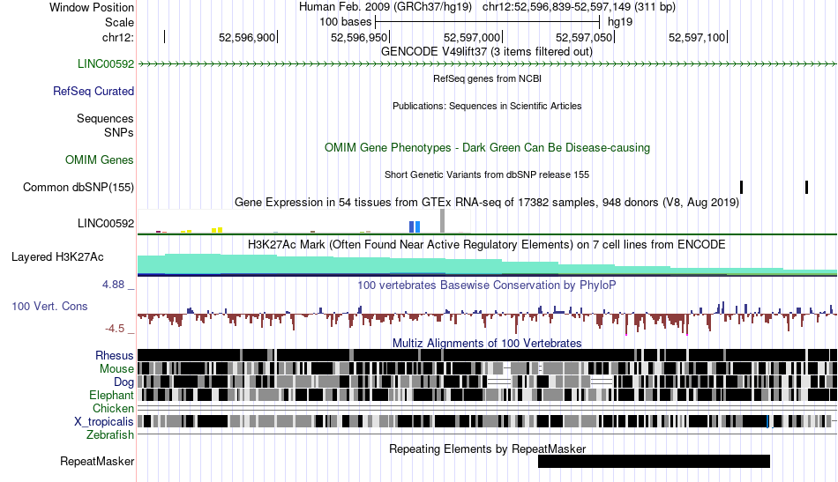Click the LINC00592 gene intron arrow line
Image resolution: width=838 pixels, height=482 pixels.
[x=488, y=64]
